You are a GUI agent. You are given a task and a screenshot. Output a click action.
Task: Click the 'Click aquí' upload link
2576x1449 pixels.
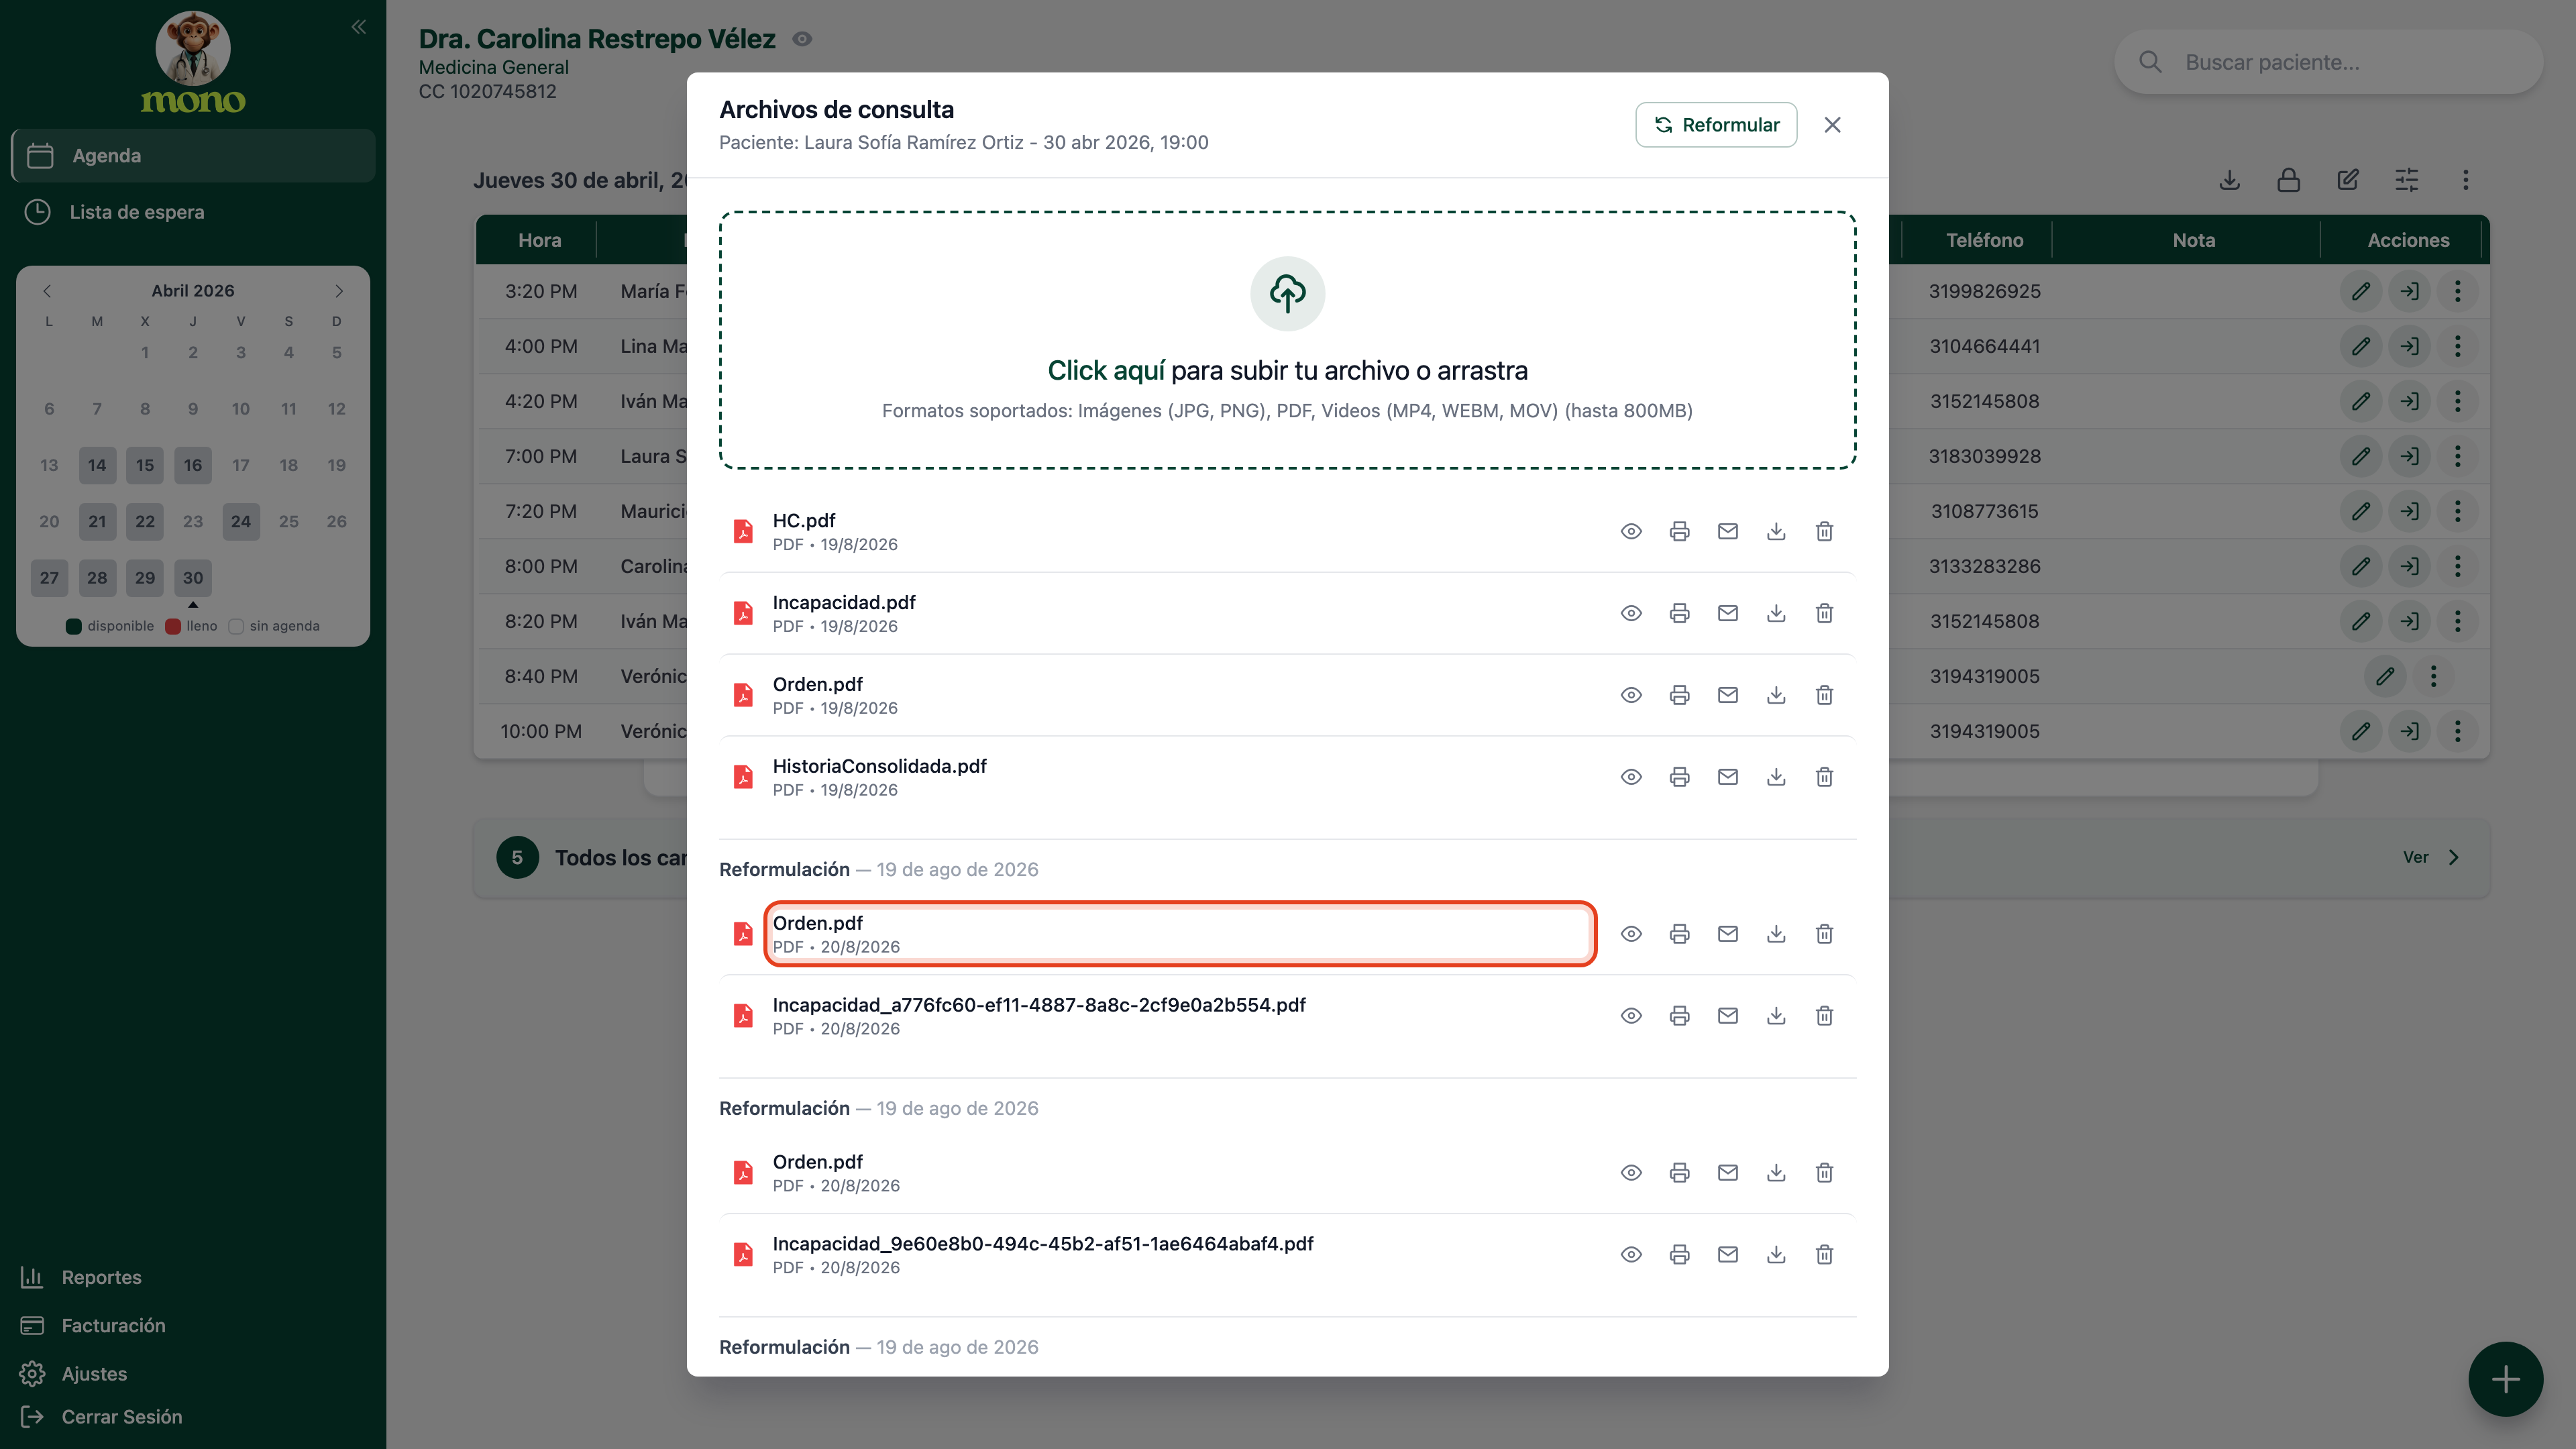click(1106, 371)
